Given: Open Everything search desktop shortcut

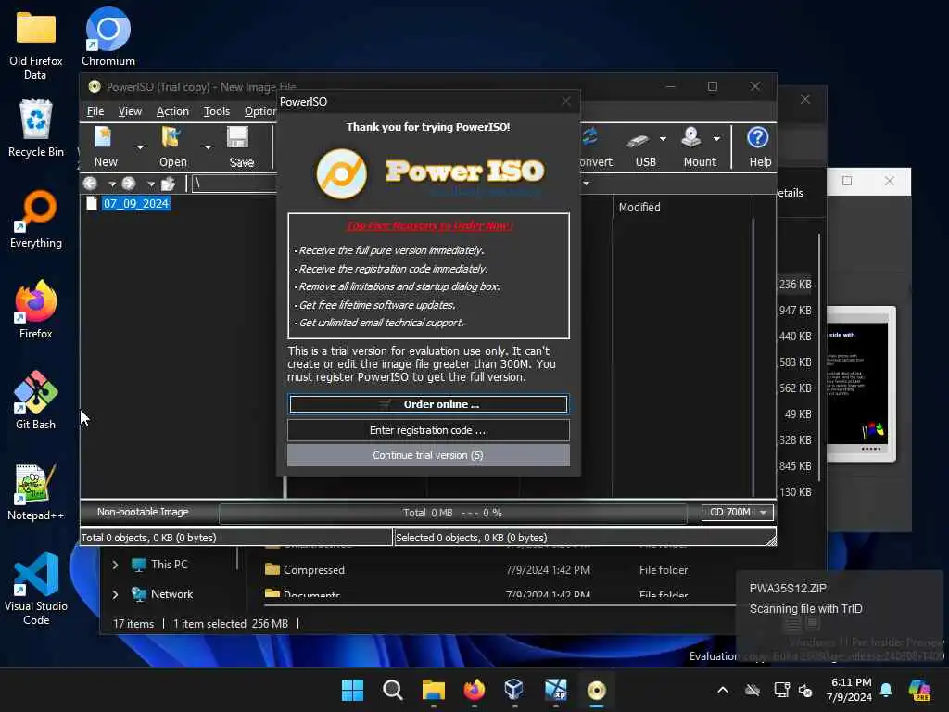Looking at the screenshot, I should (x=36, y=219).
